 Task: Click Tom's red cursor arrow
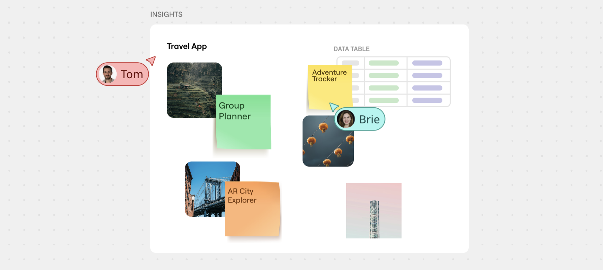pos(152,61)
